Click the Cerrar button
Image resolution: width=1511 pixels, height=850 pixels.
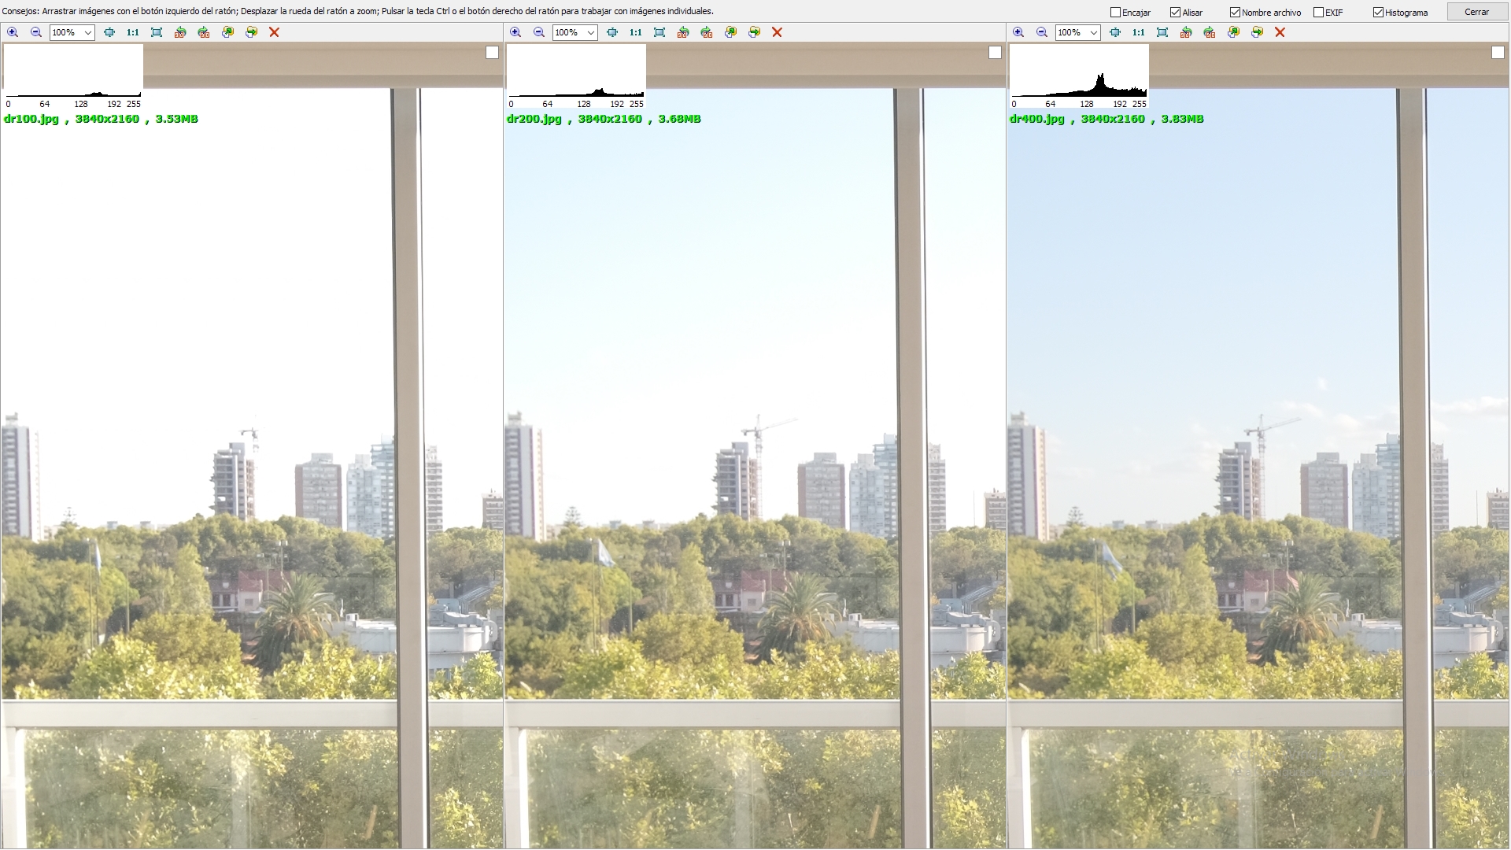pos(1476,12)
